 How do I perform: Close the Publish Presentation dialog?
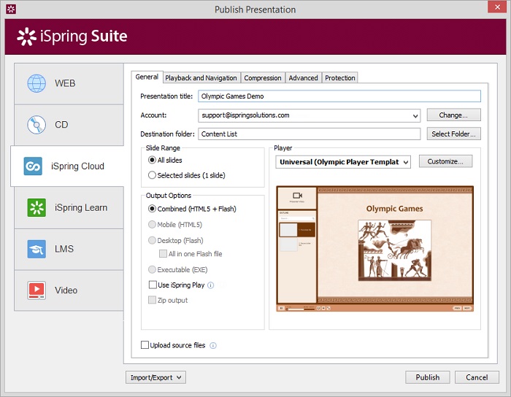pos(497,7)
